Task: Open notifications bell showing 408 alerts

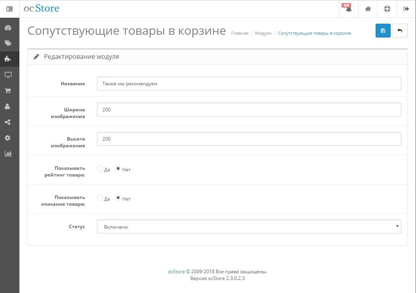Action: point(348,9)
